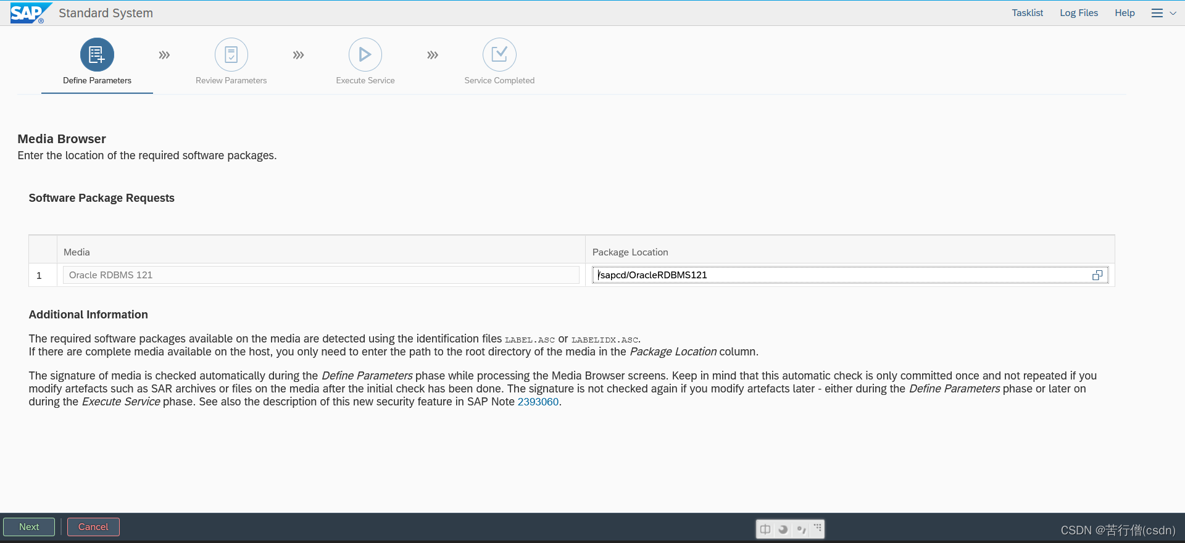Click the Software Package Requests heading
Viewport: 1185px width, 543px height.
102,198
